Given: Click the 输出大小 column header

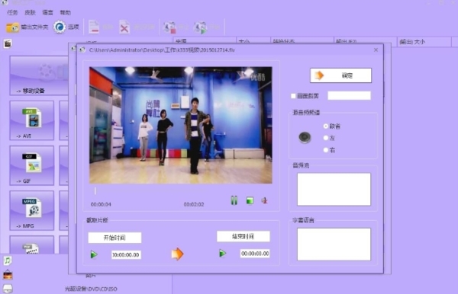Looking at the screenshot, I should (424, 42).
